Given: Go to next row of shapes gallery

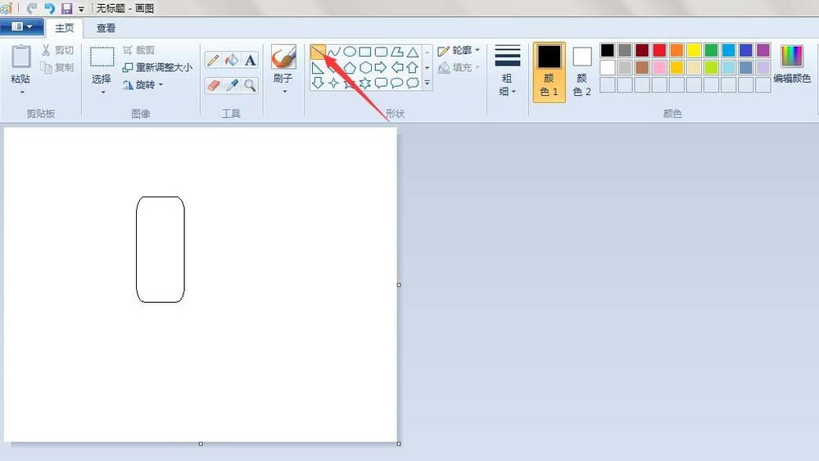Looking at the screenshot, I should [428, 67].
